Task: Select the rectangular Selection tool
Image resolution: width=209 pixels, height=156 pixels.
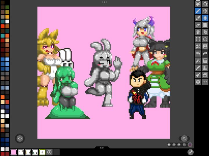Action: coord(198,39)
